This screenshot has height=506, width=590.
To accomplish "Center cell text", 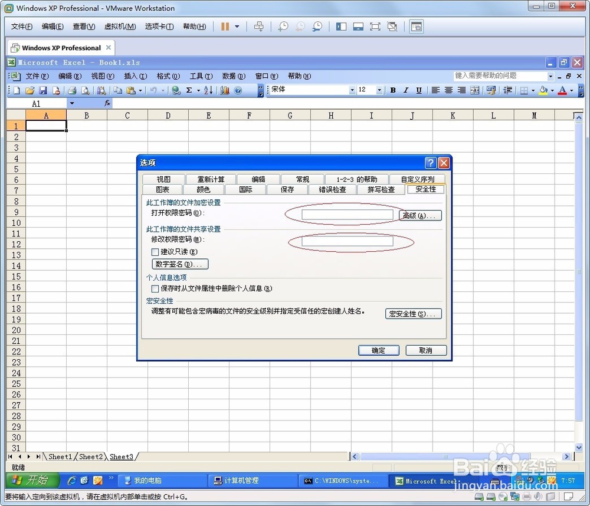I will pos(448,90).
